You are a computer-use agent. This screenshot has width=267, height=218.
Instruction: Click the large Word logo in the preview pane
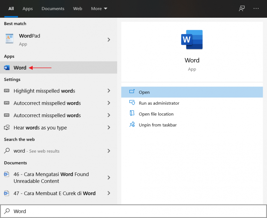click(192, 40)
